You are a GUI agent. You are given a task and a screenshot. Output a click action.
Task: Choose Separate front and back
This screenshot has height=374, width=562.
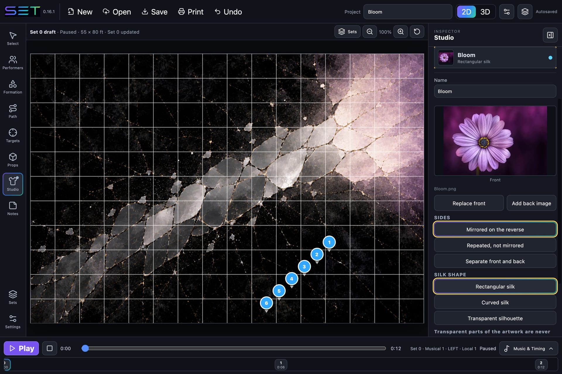[495, 261]
